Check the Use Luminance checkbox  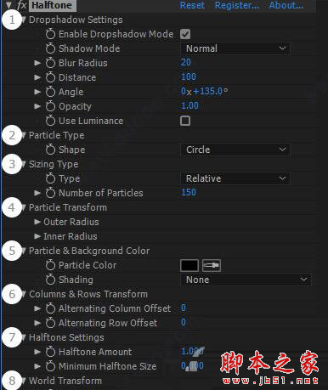click(185, 121)
